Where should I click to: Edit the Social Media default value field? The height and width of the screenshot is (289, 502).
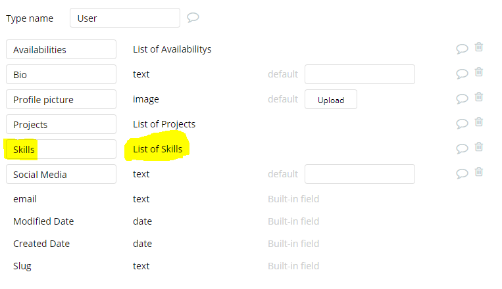pyautogui.click(x=359, y=174)
